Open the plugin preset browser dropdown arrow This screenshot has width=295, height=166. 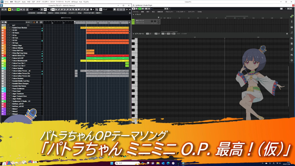[x=170, y=9]
